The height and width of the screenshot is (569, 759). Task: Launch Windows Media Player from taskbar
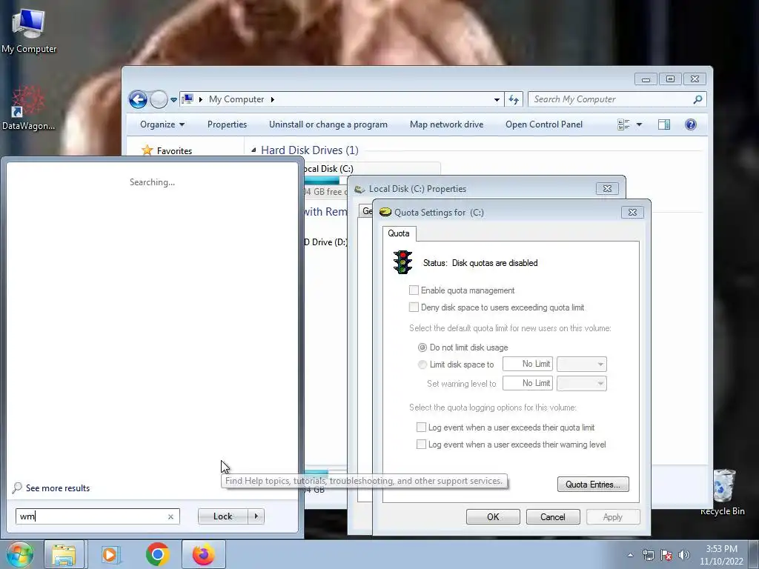110,554
